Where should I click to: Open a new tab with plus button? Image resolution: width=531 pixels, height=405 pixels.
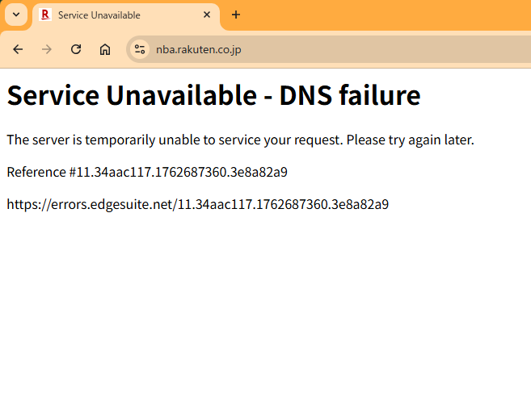pos(236,15)
